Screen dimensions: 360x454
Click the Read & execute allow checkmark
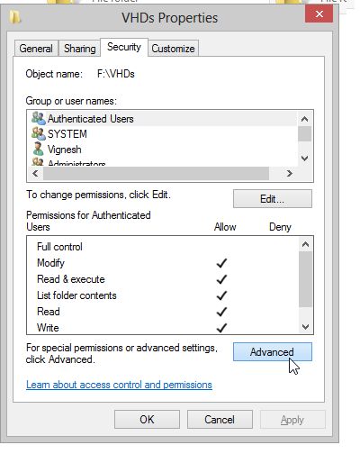coord(221,279)
